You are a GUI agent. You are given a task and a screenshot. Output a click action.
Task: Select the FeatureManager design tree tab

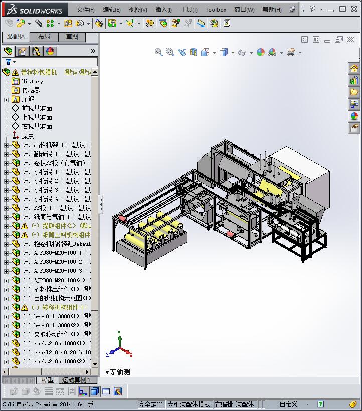[9, 51]
